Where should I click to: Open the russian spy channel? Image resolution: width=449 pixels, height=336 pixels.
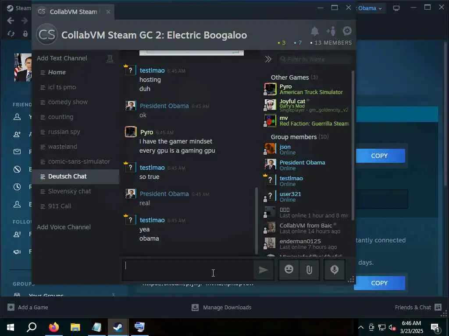pyautogui.click(x=75, y=132)
